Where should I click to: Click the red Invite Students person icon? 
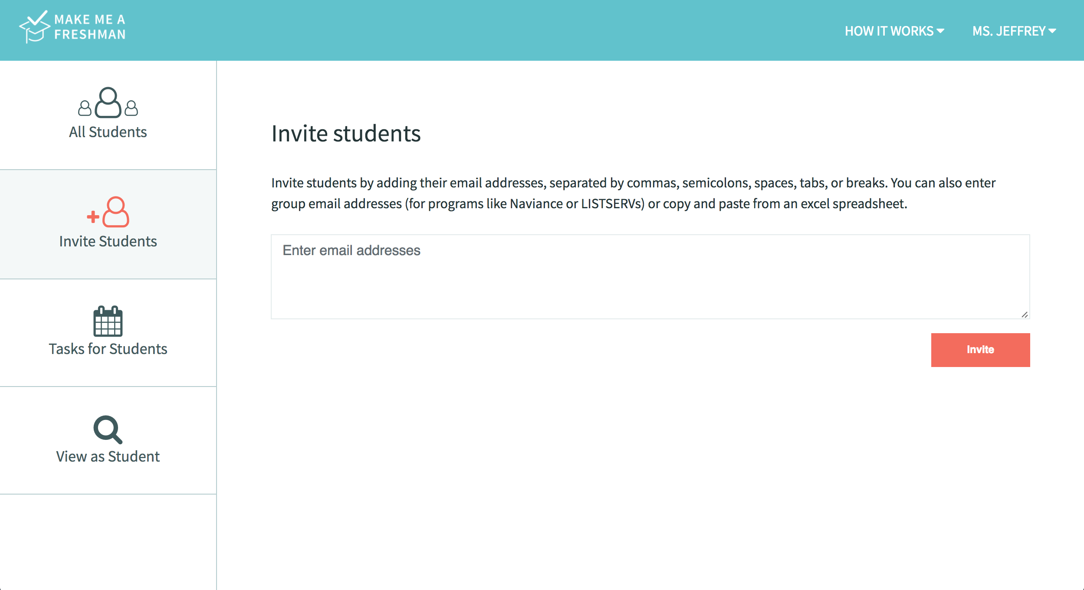[x=108, y=212]
